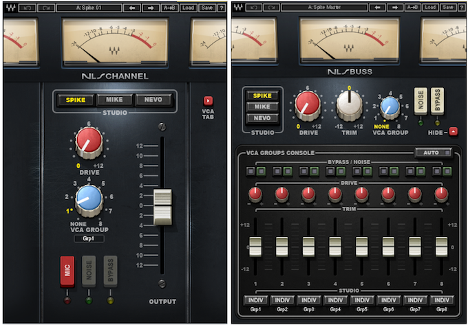Toggle the AUTO switch in VCA Groups Console

[x=434, y=153]
